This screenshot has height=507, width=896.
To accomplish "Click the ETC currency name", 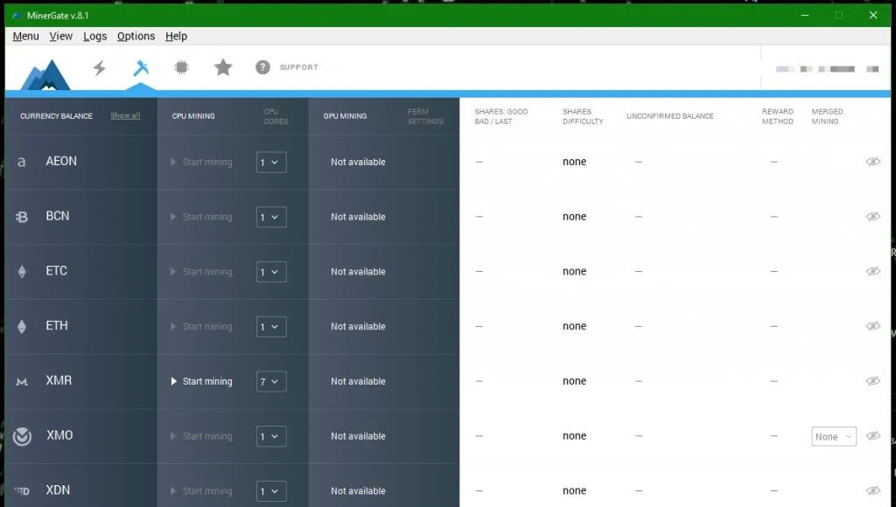I will coord(57,271).
